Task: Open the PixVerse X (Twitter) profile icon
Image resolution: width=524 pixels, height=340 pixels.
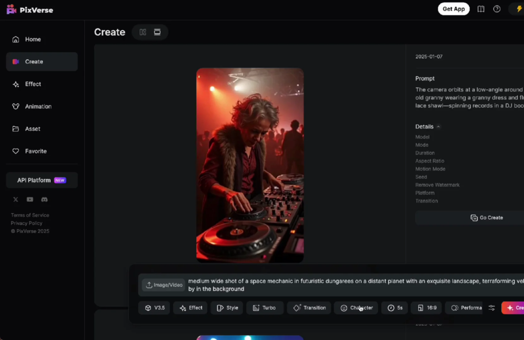Action: tap(15, 199)
